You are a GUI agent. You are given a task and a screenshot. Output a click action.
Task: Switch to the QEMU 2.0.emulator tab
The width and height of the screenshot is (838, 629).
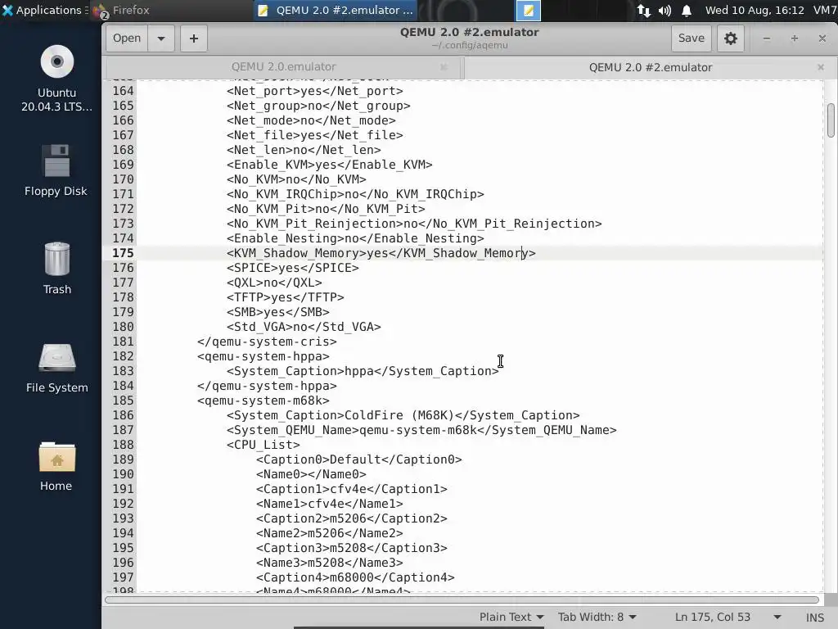[283, 67]
